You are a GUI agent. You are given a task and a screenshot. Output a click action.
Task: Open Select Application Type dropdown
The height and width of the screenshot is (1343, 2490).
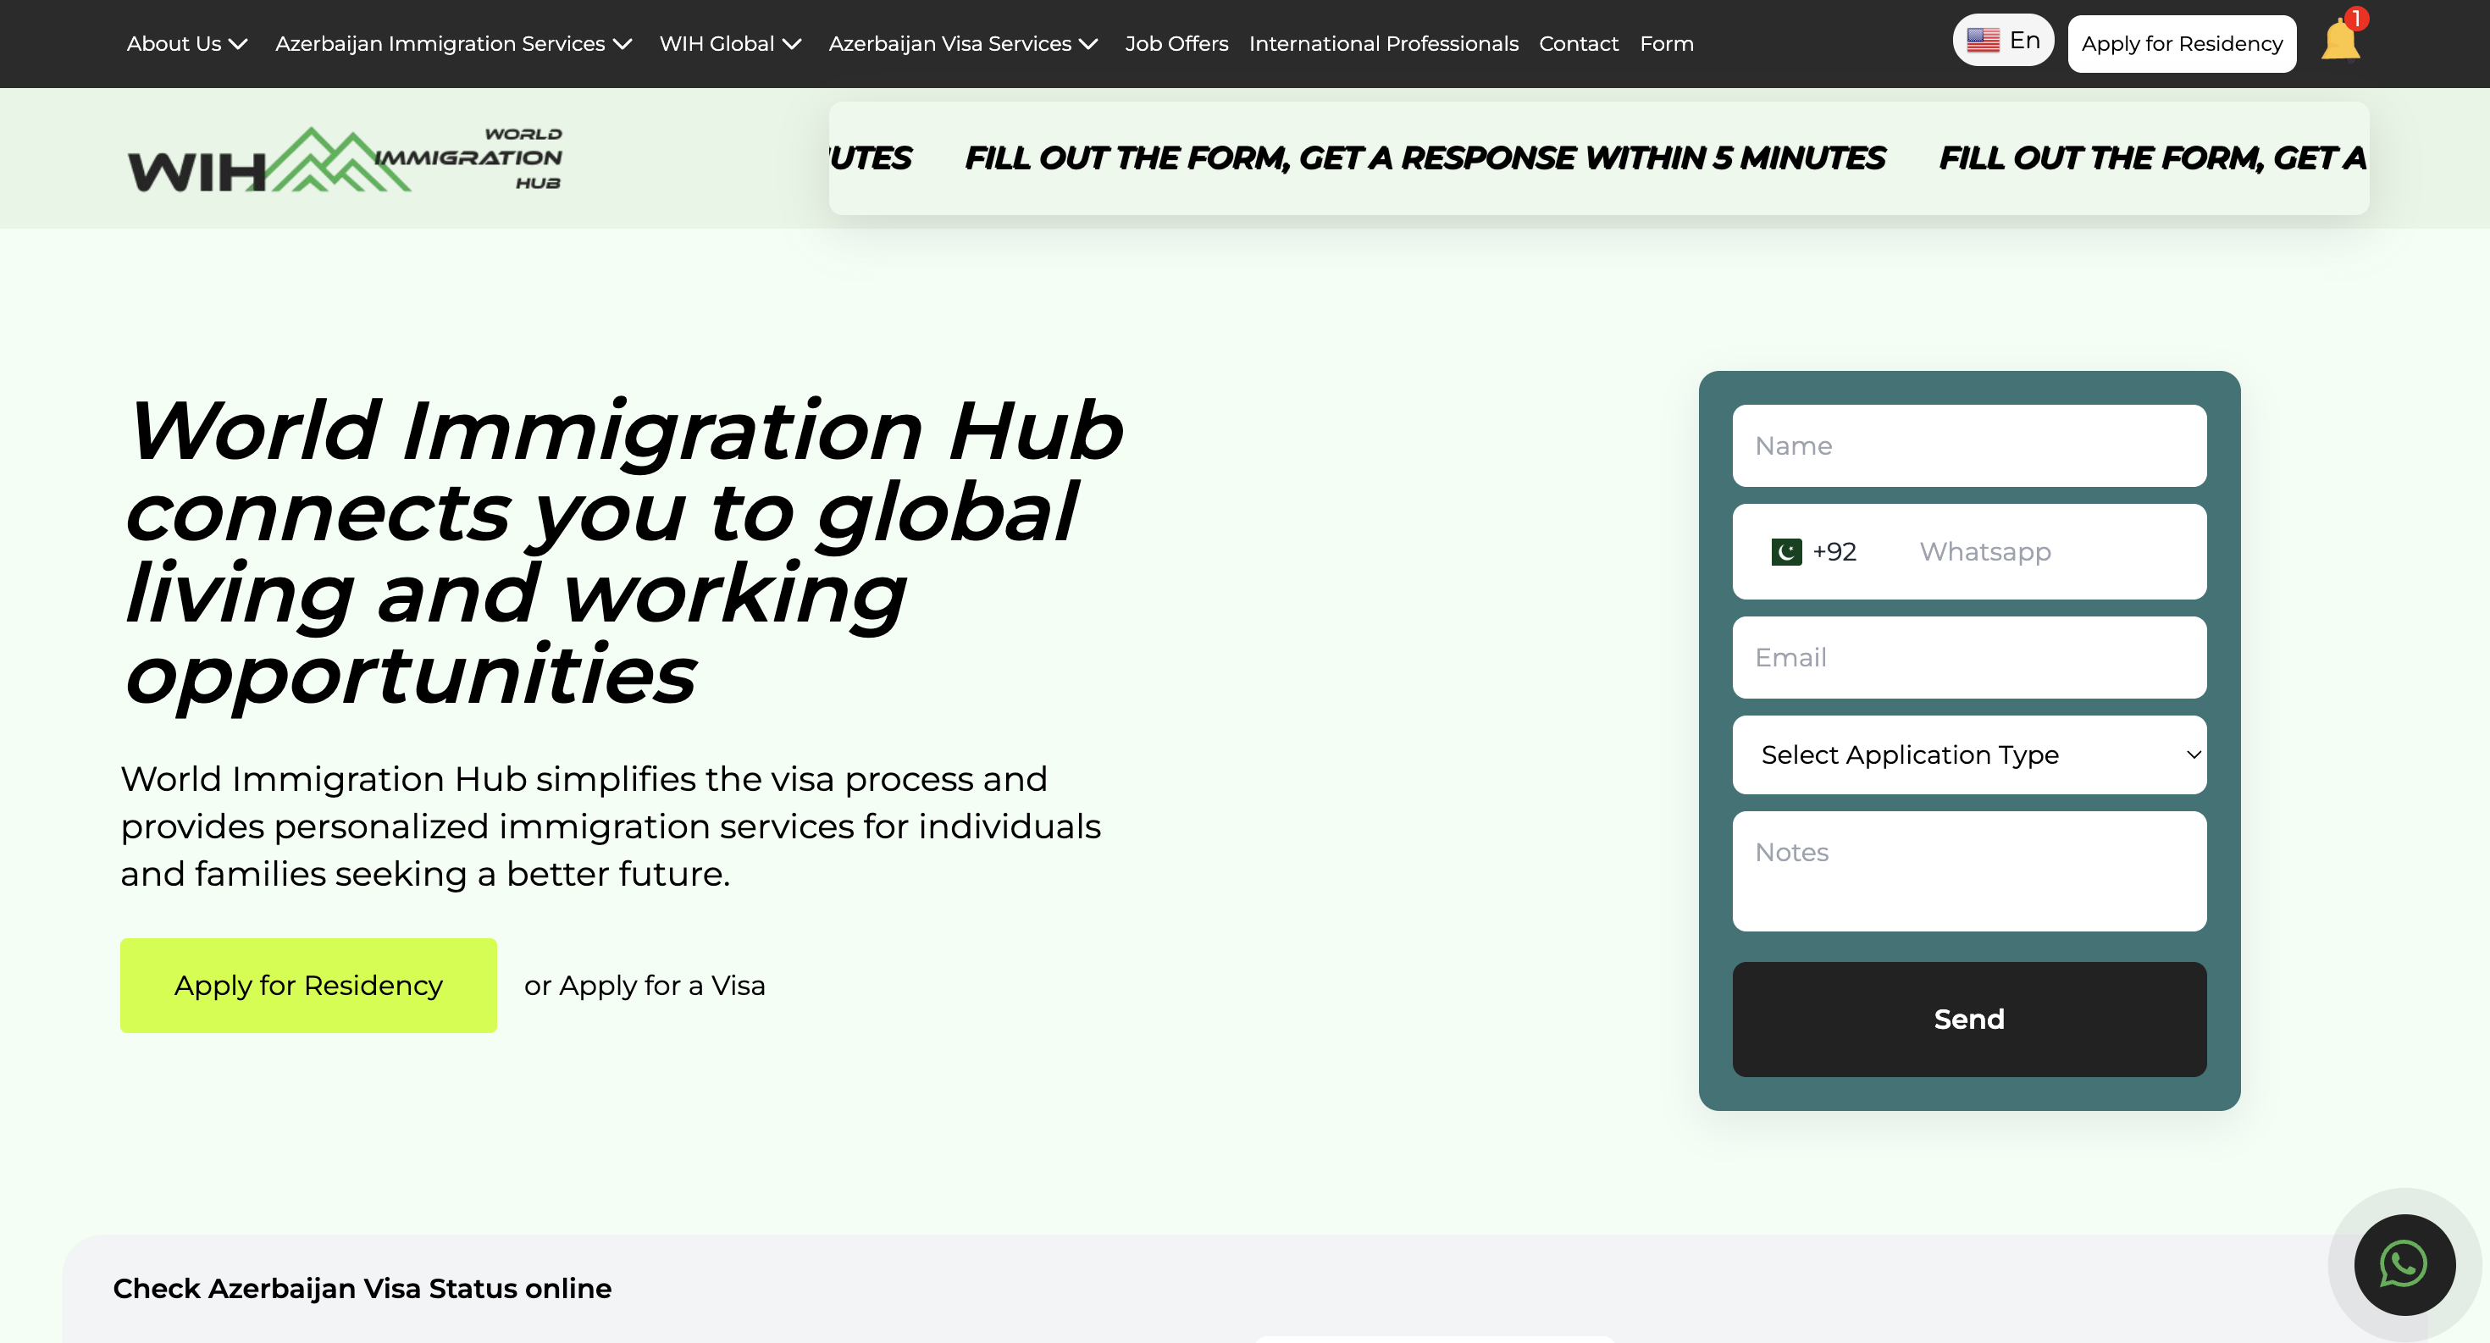(1968, 754)
